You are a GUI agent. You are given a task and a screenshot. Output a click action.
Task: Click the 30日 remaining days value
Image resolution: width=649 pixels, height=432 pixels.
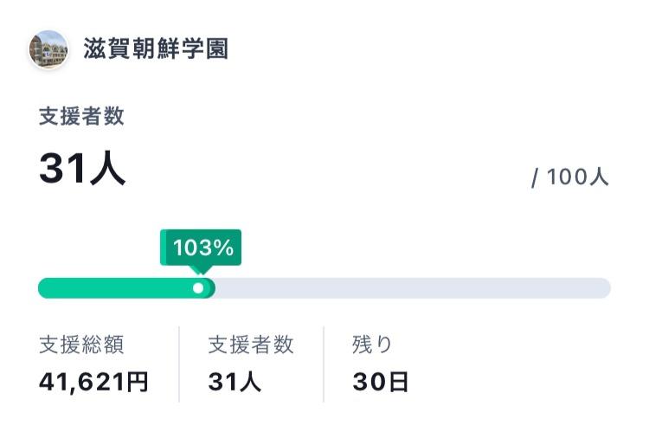coord(381,382)
